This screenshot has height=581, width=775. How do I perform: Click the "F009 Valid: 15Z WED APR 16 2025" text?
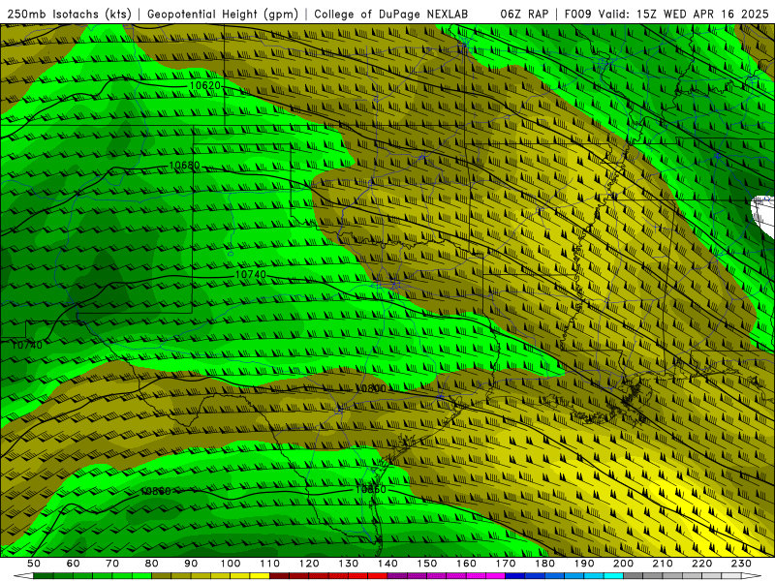point(666,15)
